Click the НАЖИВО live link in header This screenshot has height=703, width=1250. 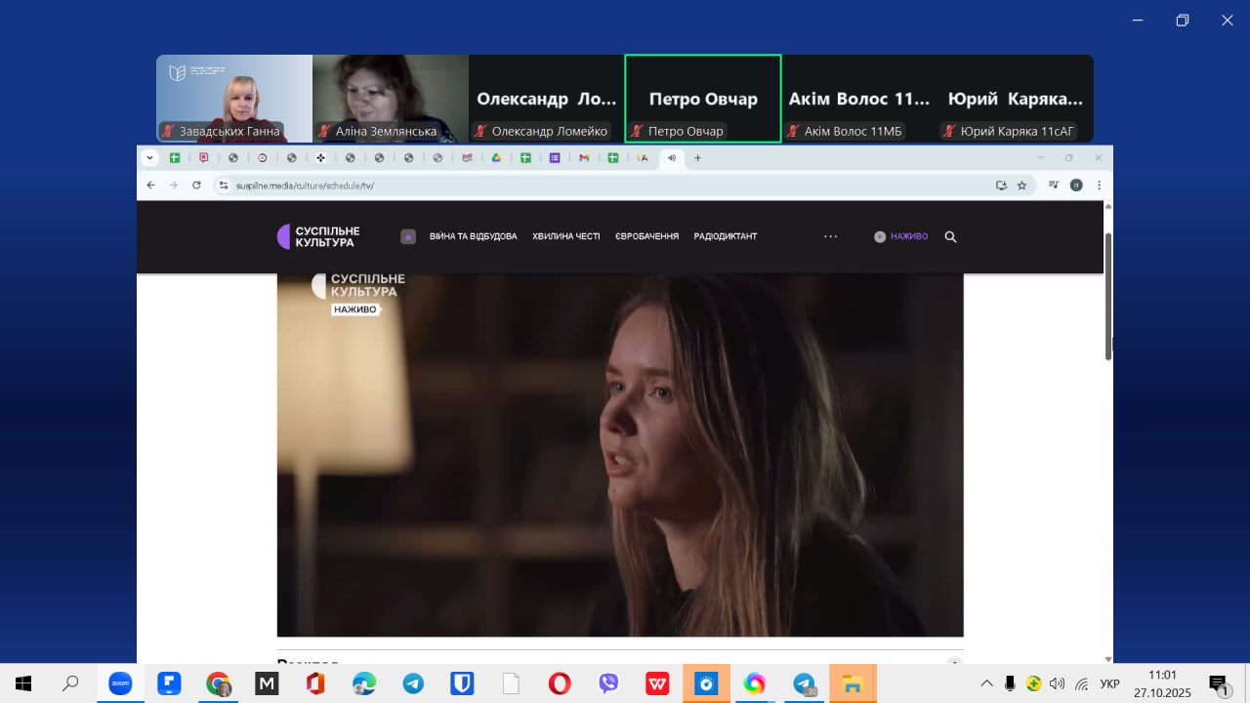[x=900, y=236]
